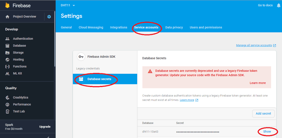Open ML Kit in sidebar
The height and width of the screenshot is (138, 282).
click(x=17, y=73)
